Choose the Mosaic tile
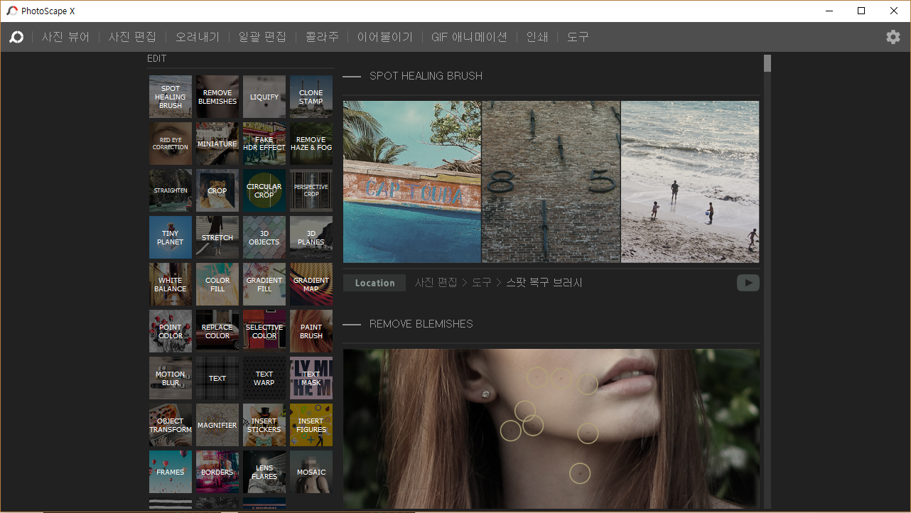This screenshot has width=911, height=513. 311,472
